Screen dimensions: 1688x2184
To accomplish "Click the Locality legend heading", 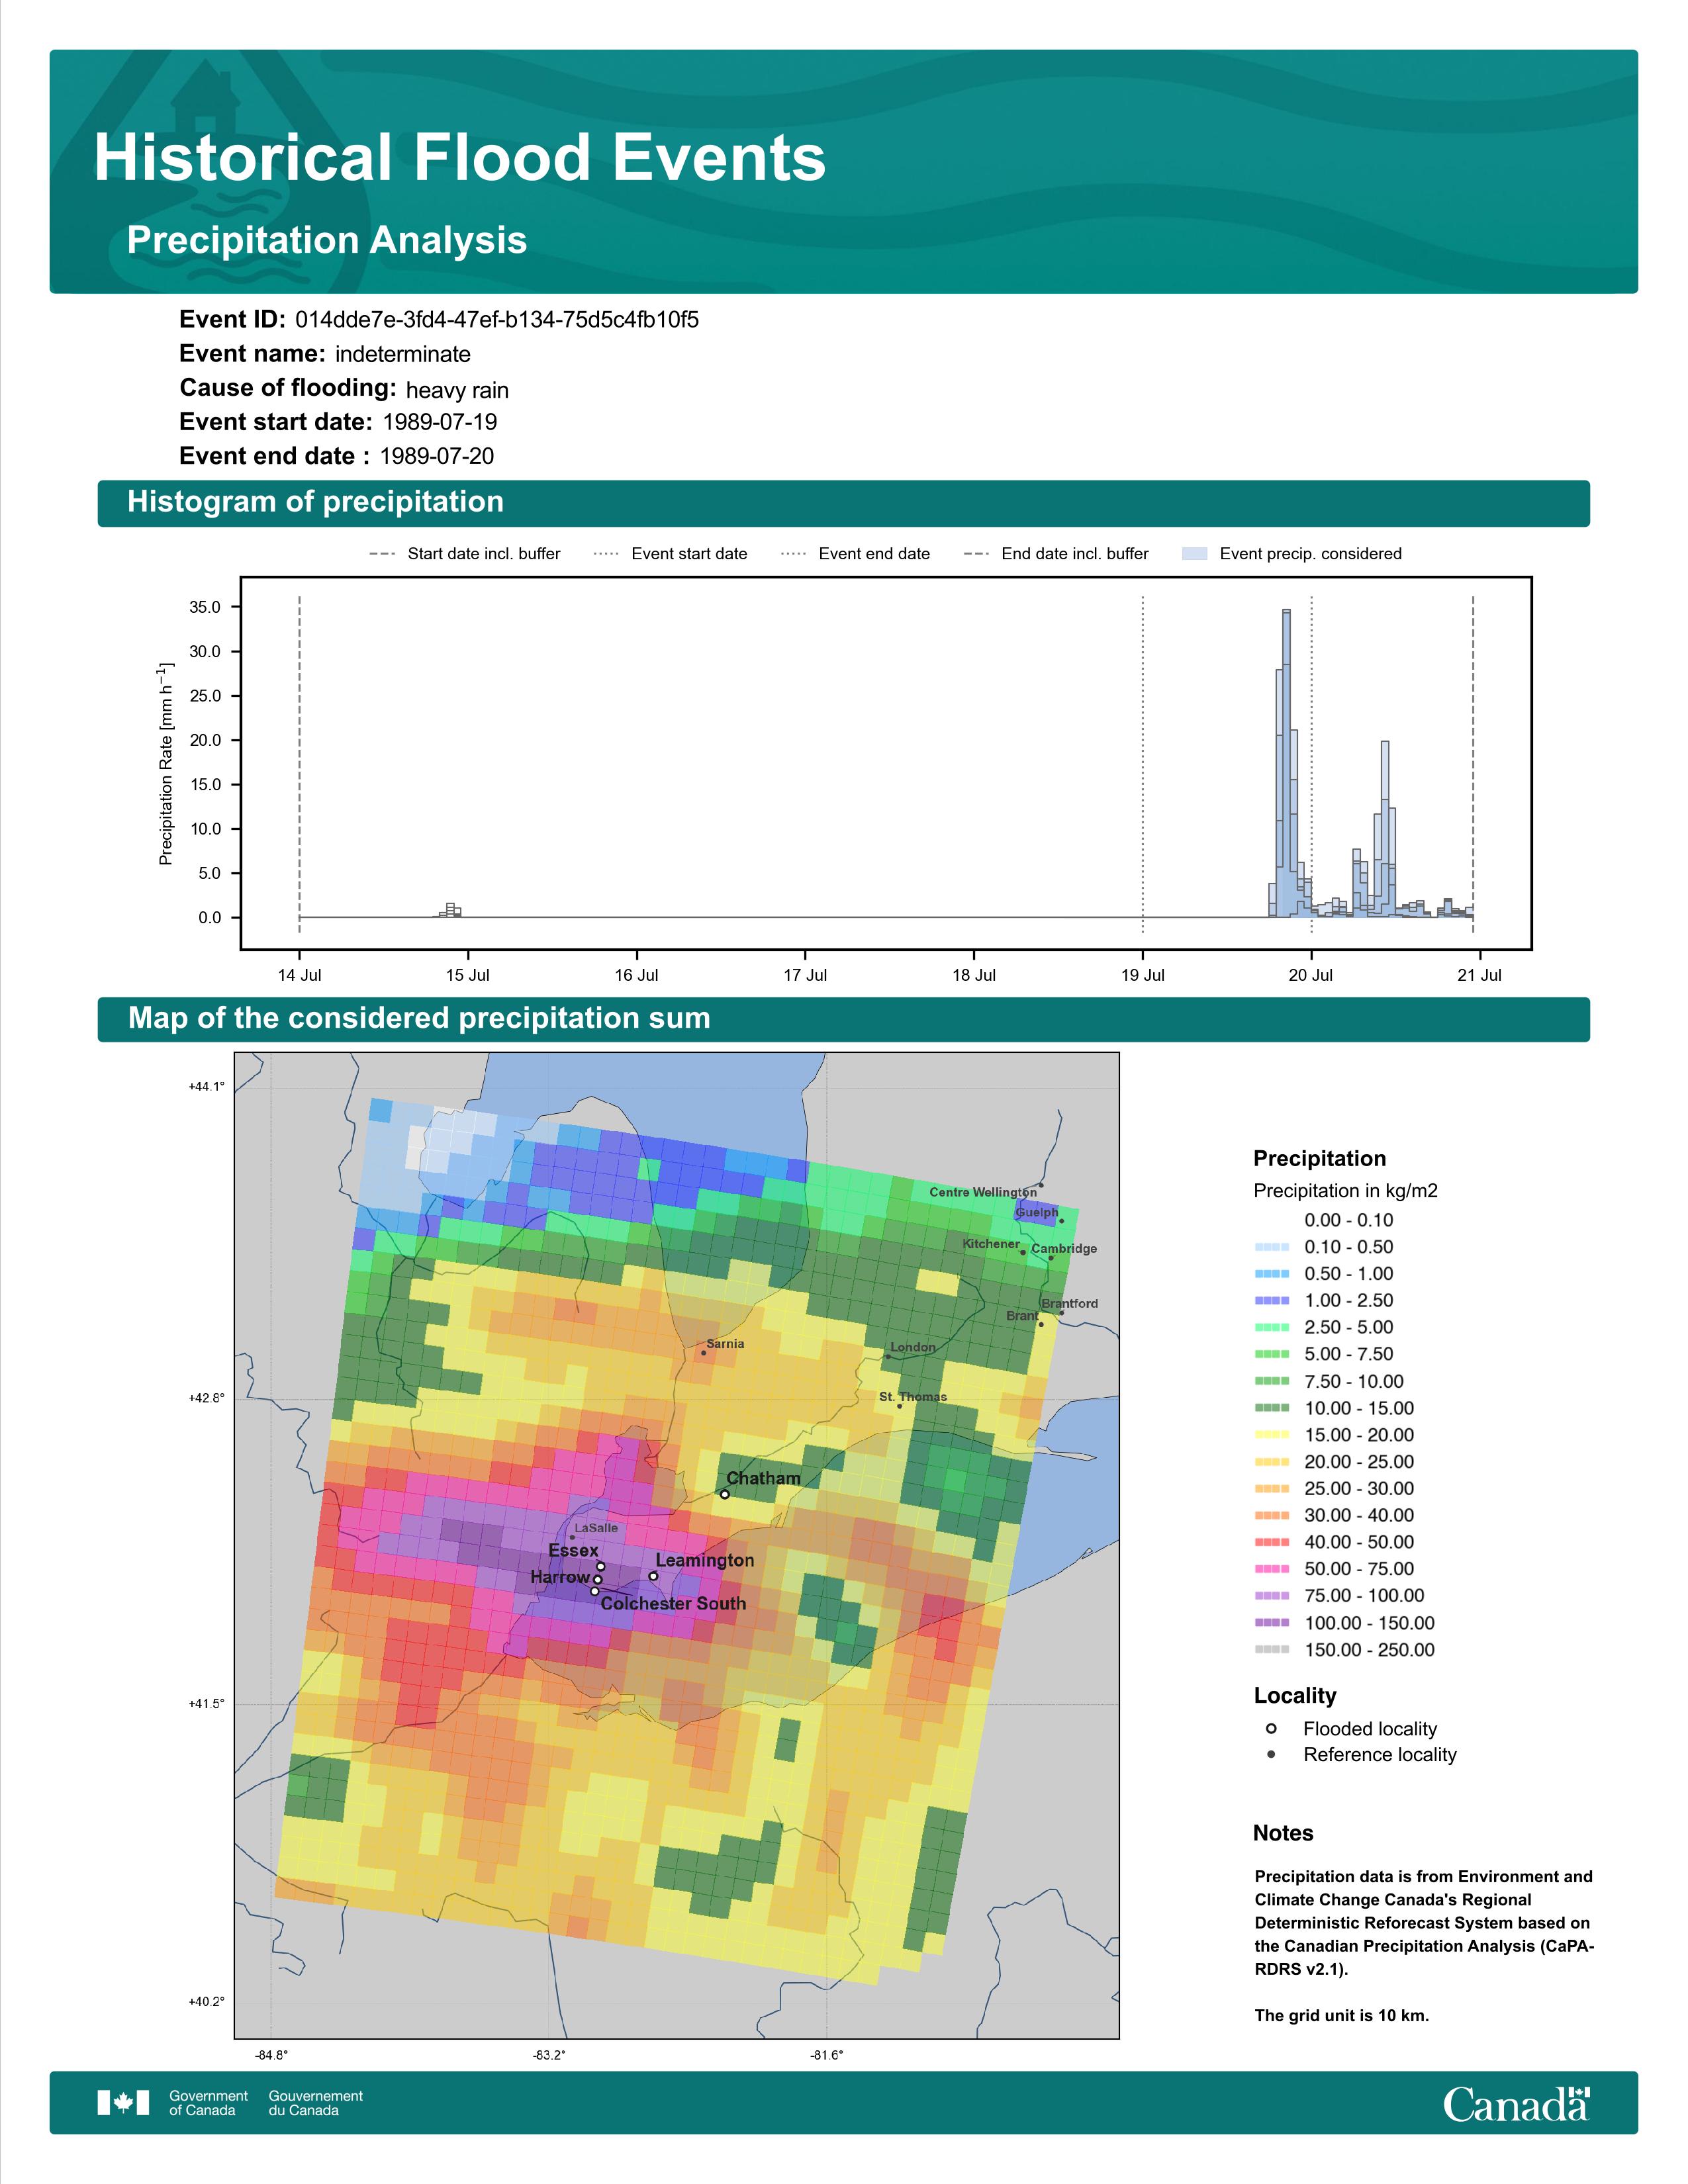I will tap(1295, 1696).
